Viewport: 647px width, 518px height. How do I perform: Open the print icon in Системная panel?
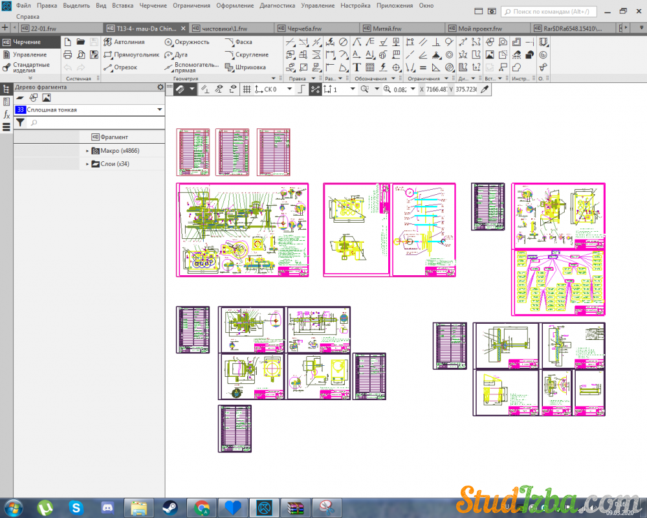(x=68, y=54)
